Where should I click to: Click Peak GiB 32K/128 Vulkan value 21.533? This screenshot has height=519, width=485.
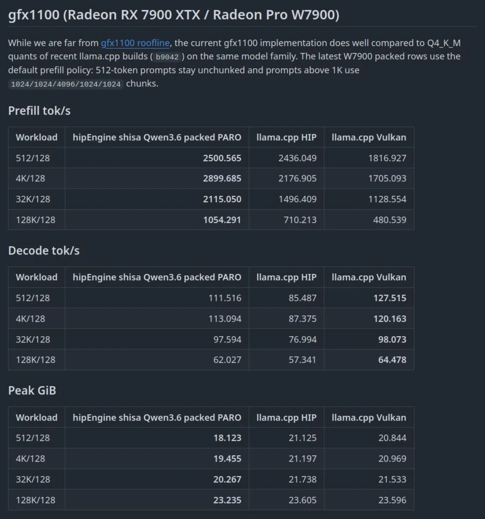393,479
